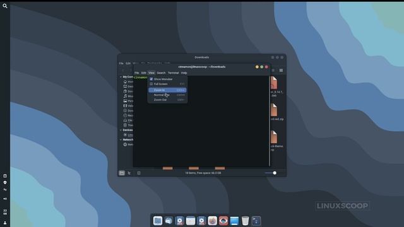Open the red eye icon in the dock
404x227 pixels.
pyautogui.click(x=223, y=221)
